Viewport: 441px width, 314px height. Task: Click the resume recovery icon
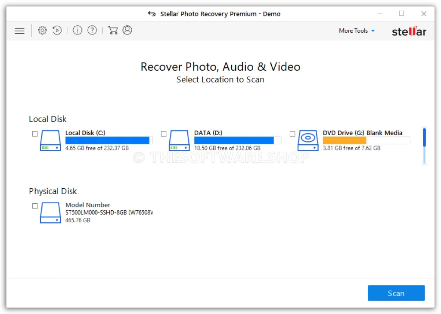pos(57,30)
